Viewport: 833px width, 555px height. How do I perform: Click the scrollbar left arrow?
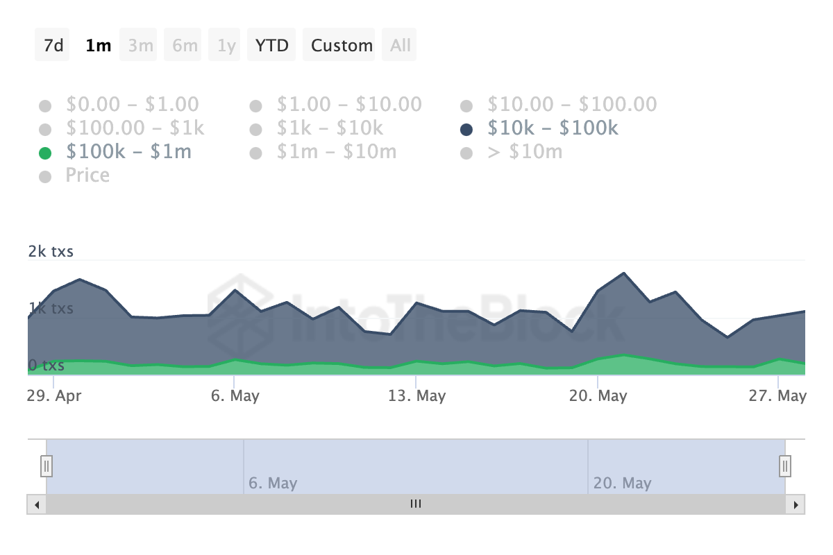pyautogui.click(x=36, y=504)
